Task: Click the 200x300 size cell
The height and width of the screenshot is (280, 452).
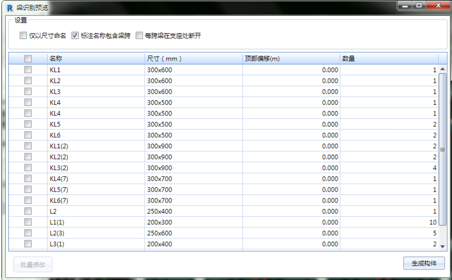Action: tap(194, 222)
